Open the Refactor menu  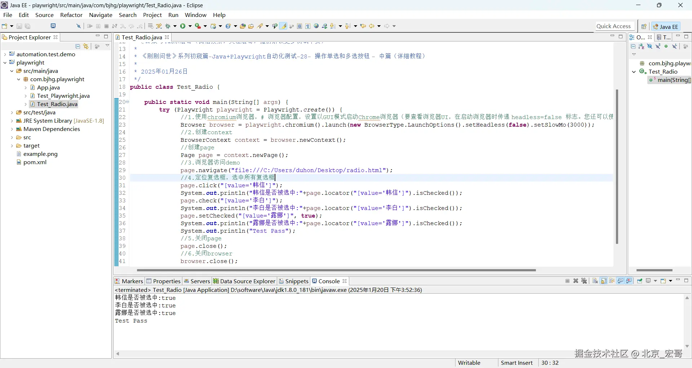pos(71,15)
